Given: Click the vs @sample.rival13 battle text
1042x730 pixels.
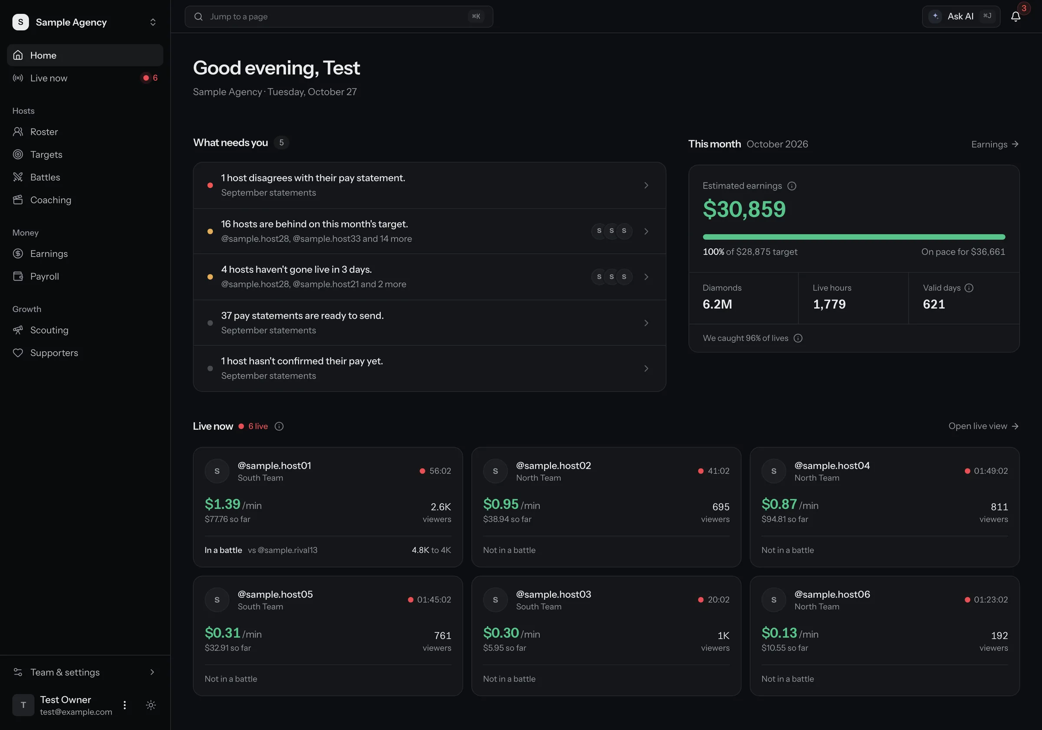Looking at the screenshot, I should pyautogui.click(x=282, y=550).
